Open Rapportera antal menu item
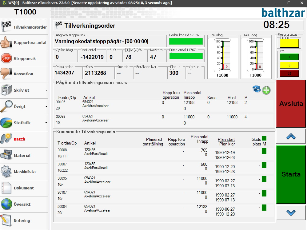 point(24,42)
